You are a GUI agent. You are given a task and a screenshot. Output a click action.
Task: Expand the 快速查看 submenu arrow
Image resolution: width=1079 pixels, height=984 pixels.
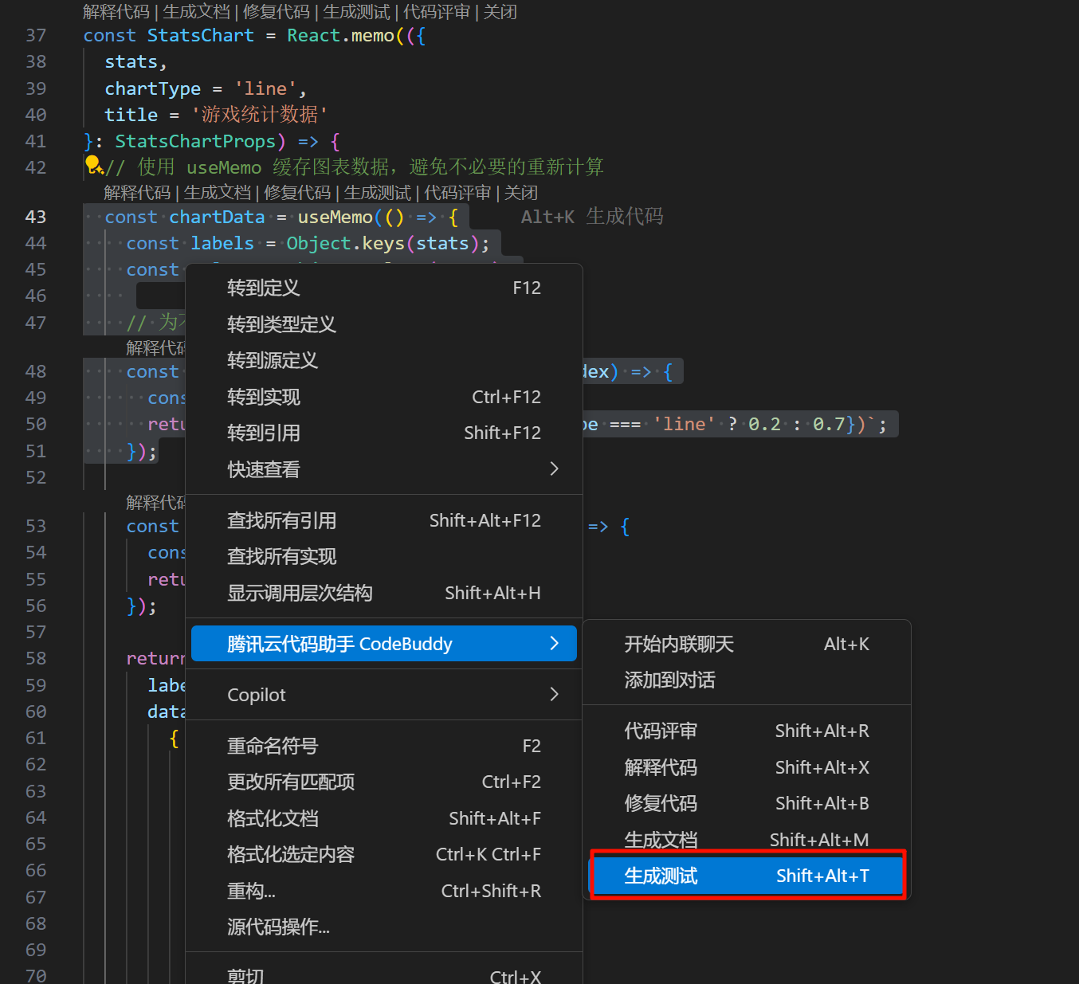click(554, 469)
